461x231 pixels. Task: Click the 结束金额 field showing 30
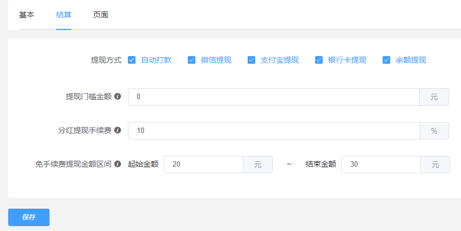pos(381,165)
